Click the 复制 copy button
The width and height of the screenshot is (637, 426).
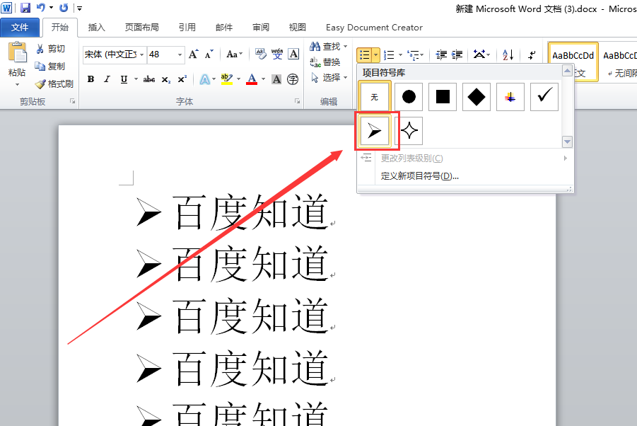pyautogui.click(x=51, y=67)
